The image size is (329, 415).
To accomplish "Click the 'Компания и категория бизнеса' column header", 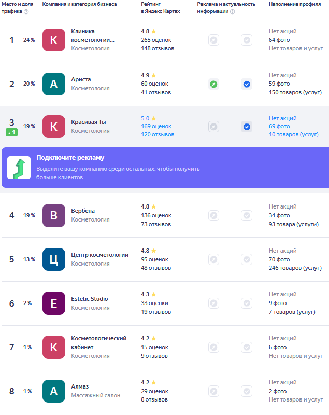I will (x=79, y=4).
